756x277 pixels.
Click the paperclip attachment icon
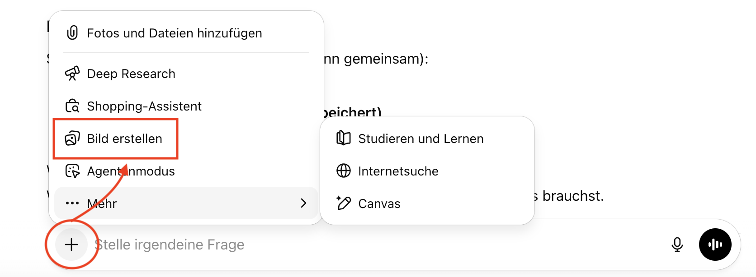tap(72, 33)
